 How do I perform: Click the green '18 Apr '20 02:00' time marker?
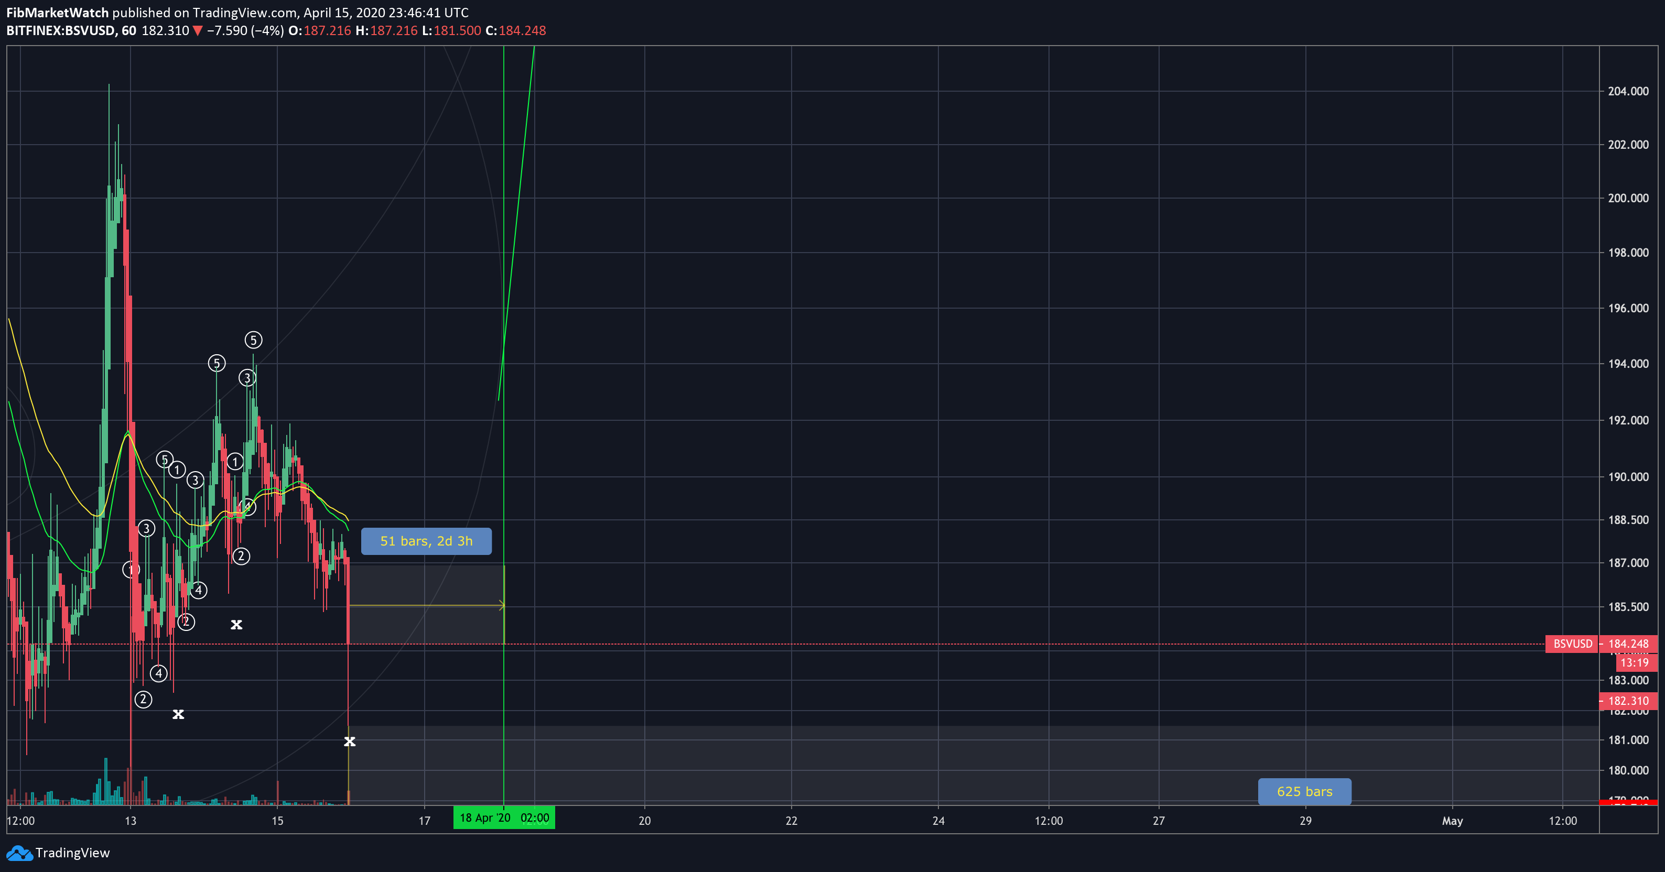[504, 817]
